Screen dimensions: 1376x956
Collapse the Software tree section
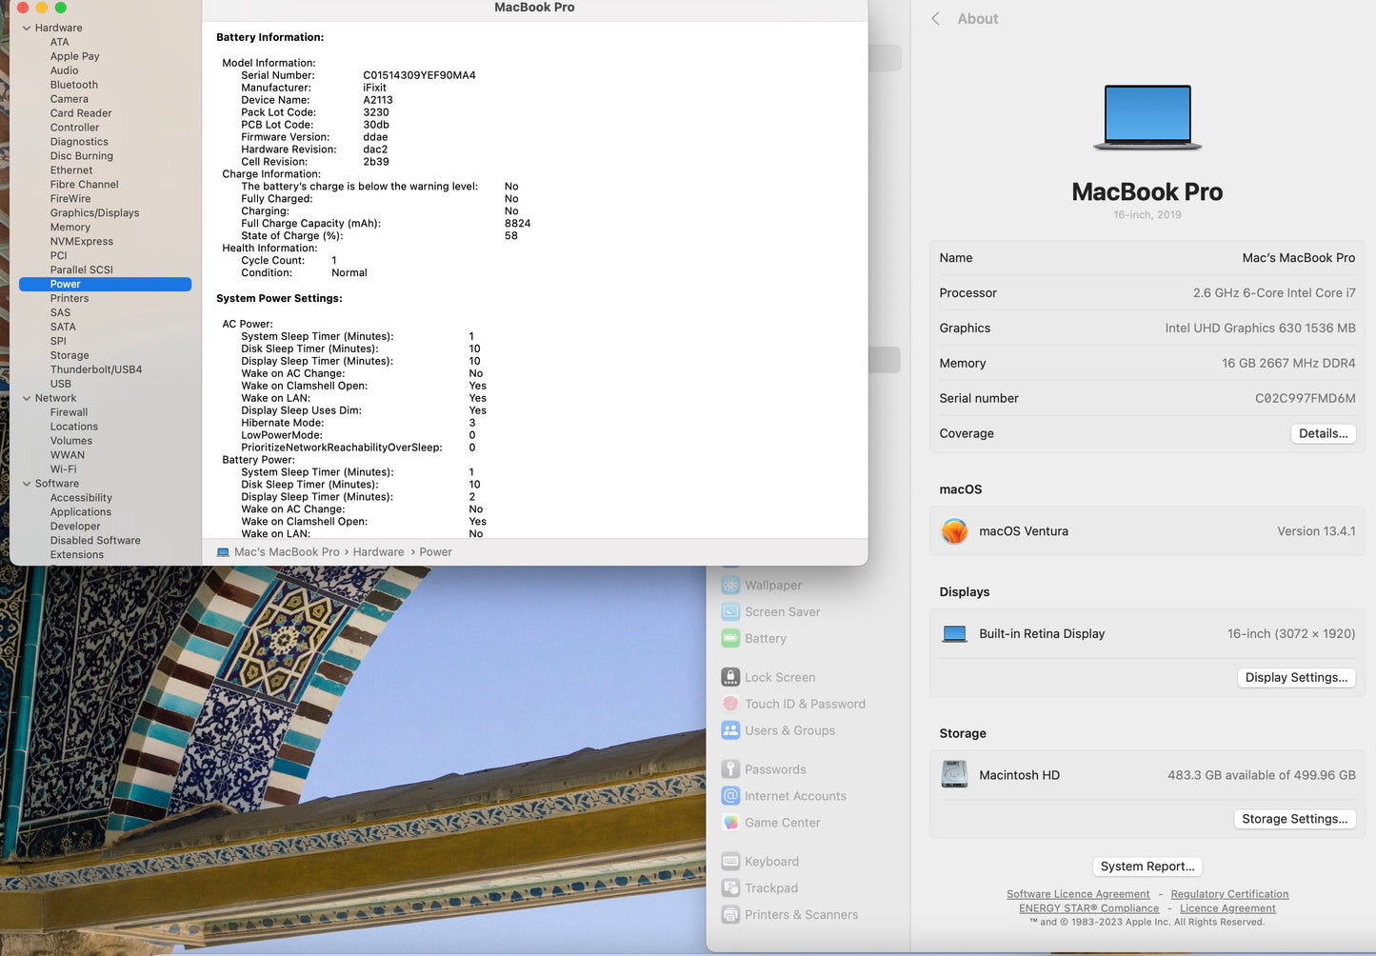click(x=27, y=484)
